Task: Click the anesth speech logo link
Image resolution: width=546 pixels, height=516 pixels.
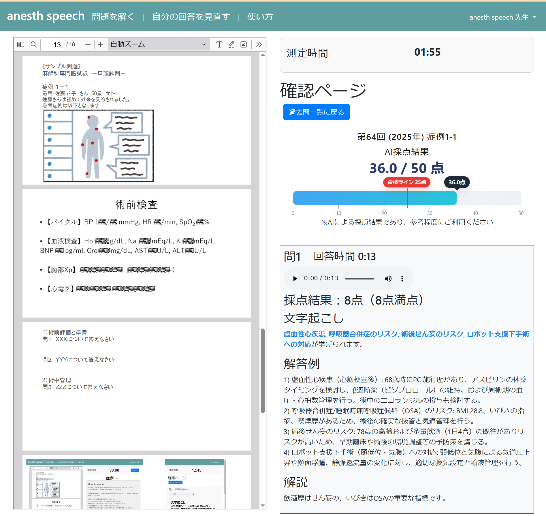Action: coord(46,16)
